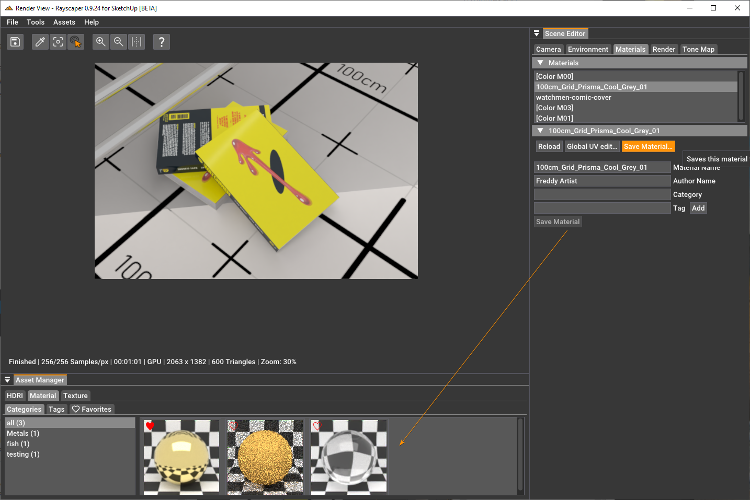The image size is (750, 500).
Task: Select the Metals (1) category
Action: (70, 433)
